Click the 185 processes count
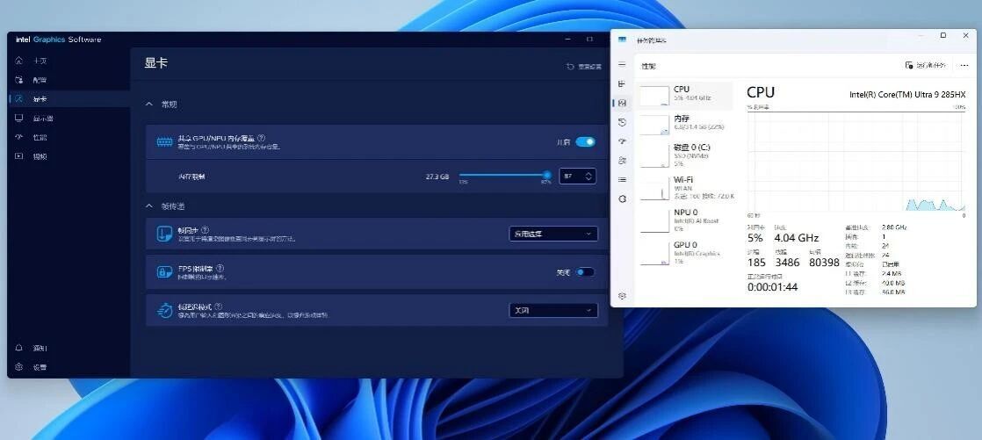 [756, 263]
